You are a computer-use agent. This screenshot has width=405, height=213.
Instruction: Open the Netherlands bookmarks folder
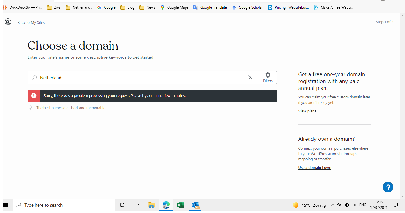[79, 7]
